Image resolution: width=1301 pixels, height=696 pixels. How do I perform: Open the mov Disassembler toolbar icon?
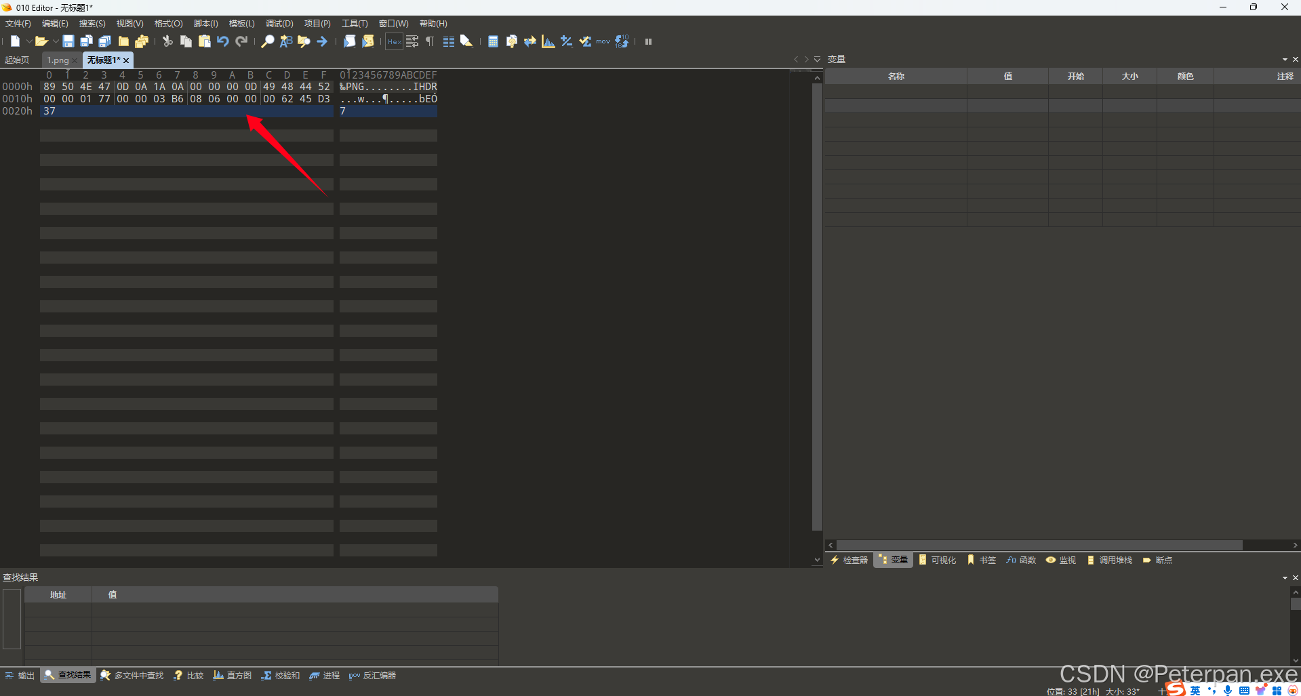[x=603, y=41]
